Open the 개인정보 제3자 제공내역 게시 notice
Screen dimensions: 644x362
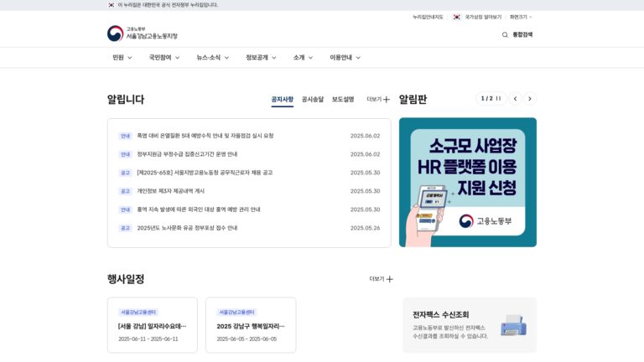(171, 191)
